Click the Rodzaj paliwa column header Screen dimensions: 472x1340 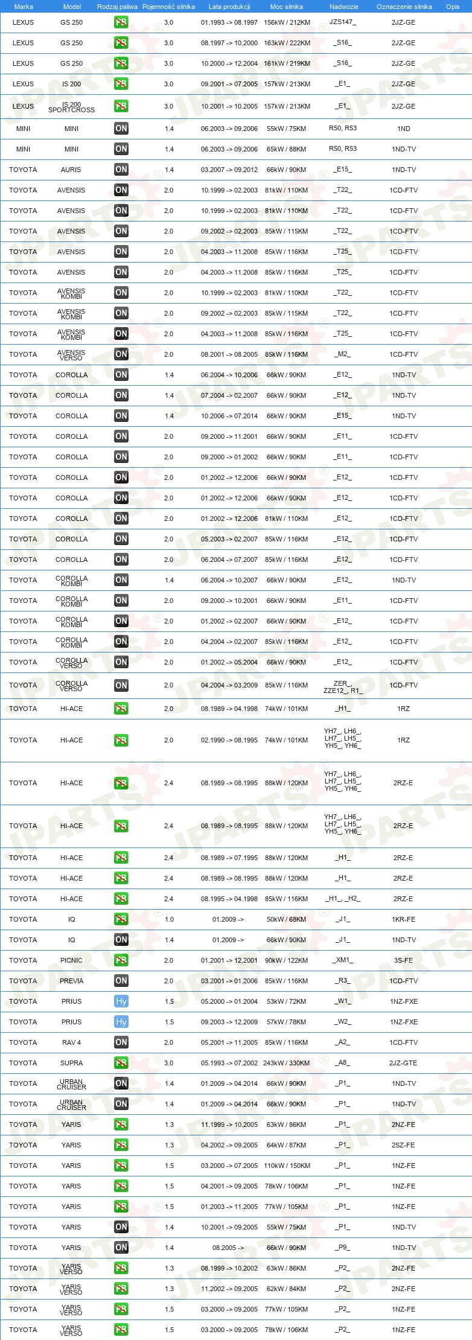(117, 7)
